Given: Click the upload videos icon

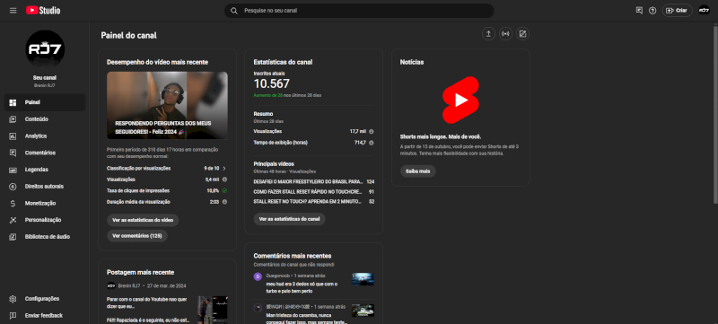Looking at the screenshot, I should (x=488, y=34).
